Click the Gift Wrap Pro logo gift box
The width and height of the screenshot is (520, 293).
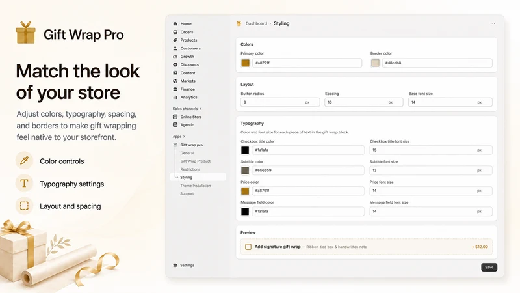[25, 33]
